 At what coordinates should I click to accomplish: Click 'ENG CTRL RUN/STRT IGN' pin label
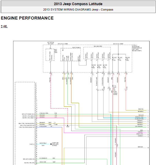coord(27,125)
